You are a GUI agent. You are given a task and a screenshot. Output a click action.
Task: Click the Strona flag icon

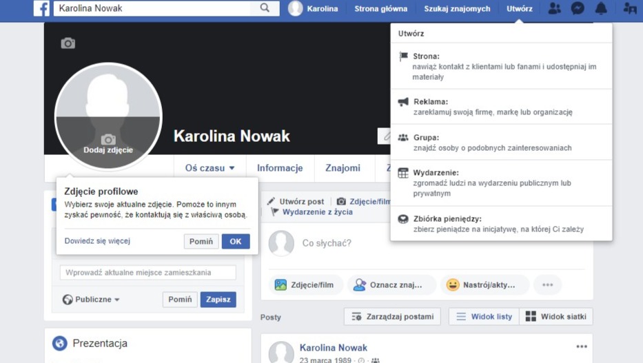pyautogui.click(x=404, y=56)
